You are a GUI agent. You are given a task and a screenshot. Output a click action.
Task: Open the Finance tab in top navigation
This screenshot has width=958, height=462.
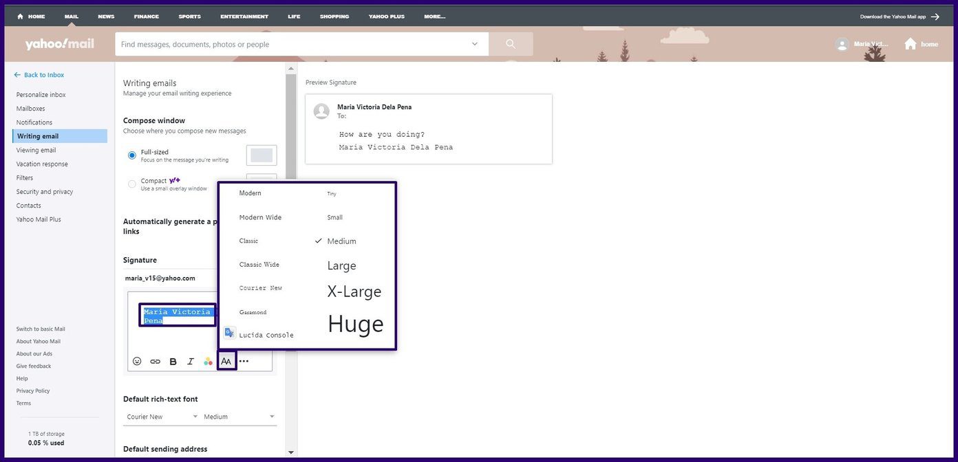(146, 16)
